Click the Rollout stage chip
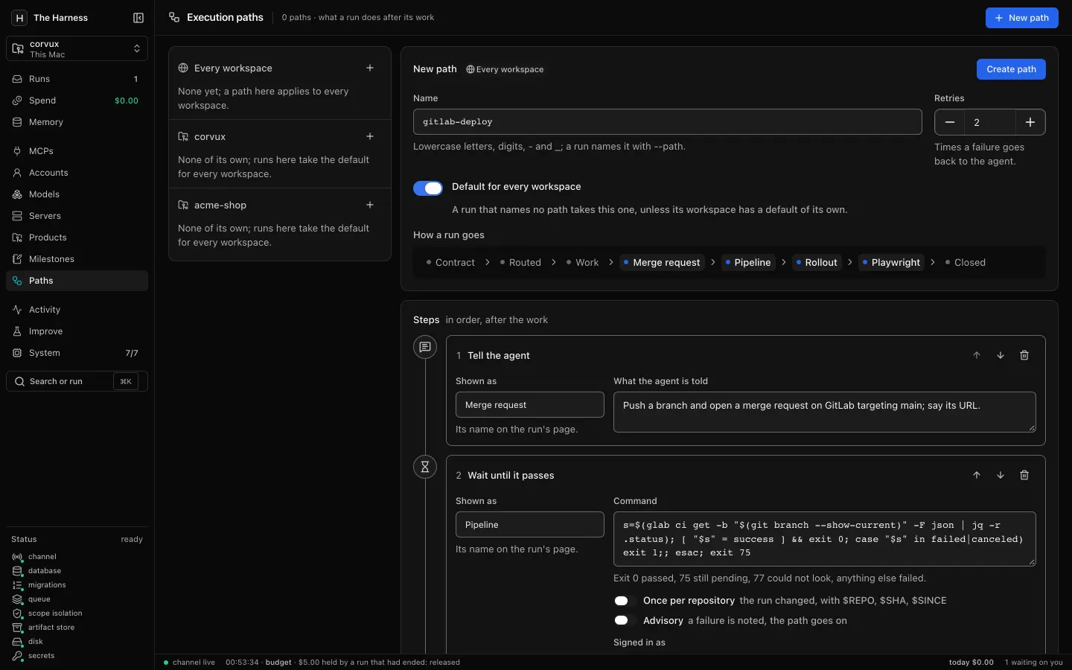Screen dimensions: 1072x670 tap(817, 262)
